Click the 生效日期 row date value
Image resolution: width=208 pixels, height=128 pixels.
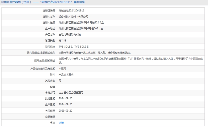(65, 104)
